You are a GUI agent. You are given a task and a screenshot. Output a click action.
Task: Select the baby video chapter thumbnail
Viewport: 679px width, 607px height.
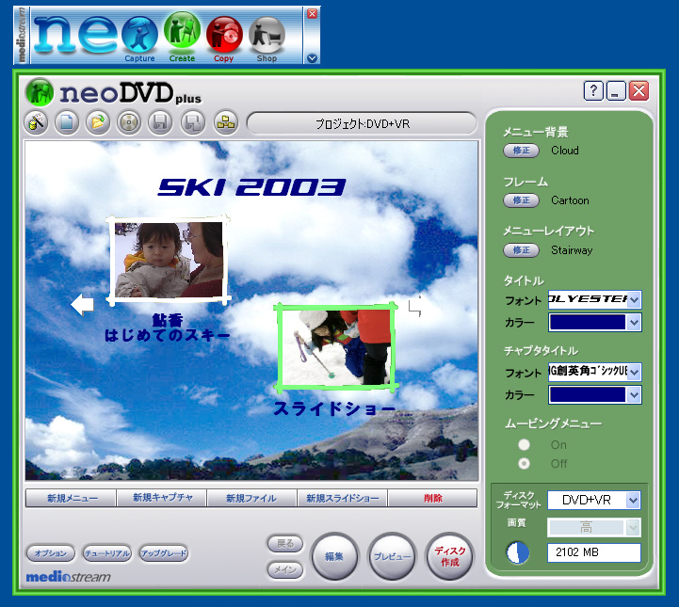point(169,260)
